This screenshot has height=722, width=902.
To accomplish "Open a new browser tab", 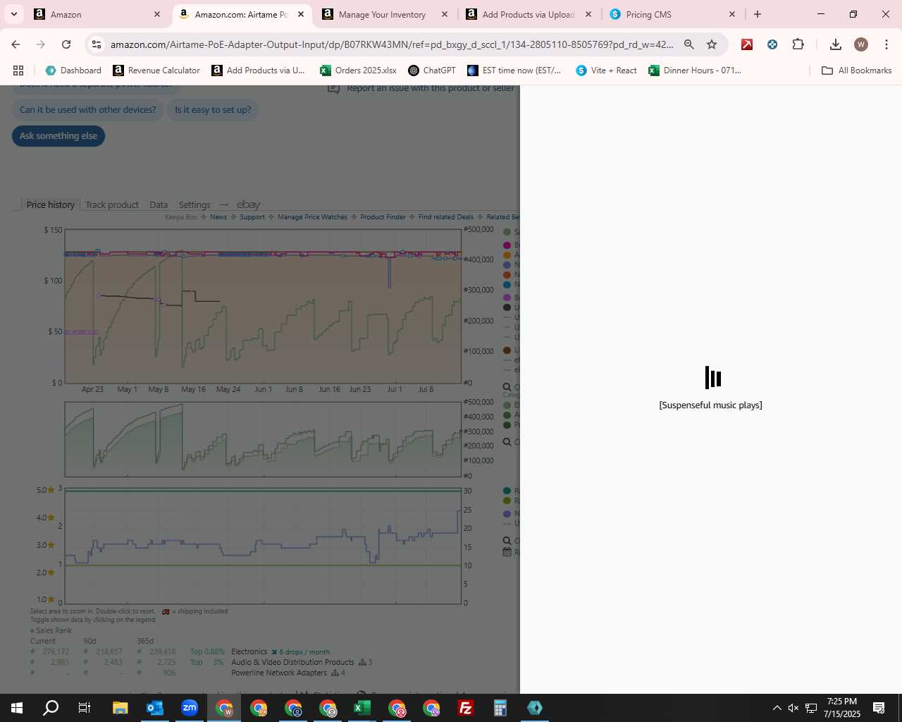I will pyautogui.click(x=758, y=14).
